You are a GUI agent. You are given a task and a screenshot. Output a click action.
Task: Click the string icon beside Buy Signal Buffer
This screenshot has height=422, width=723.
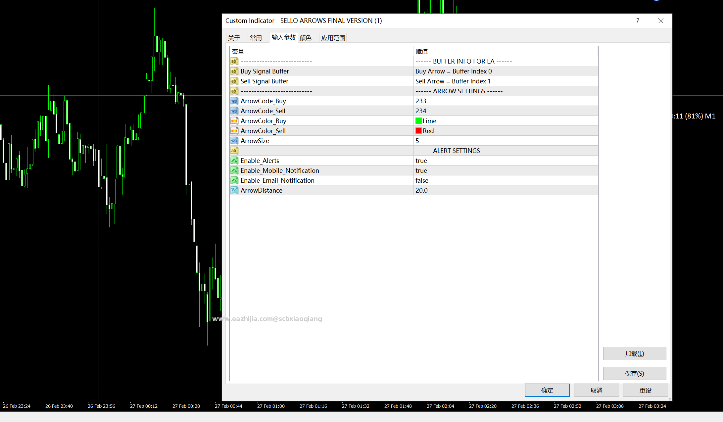pyautogui.click(x=234, y=71)
